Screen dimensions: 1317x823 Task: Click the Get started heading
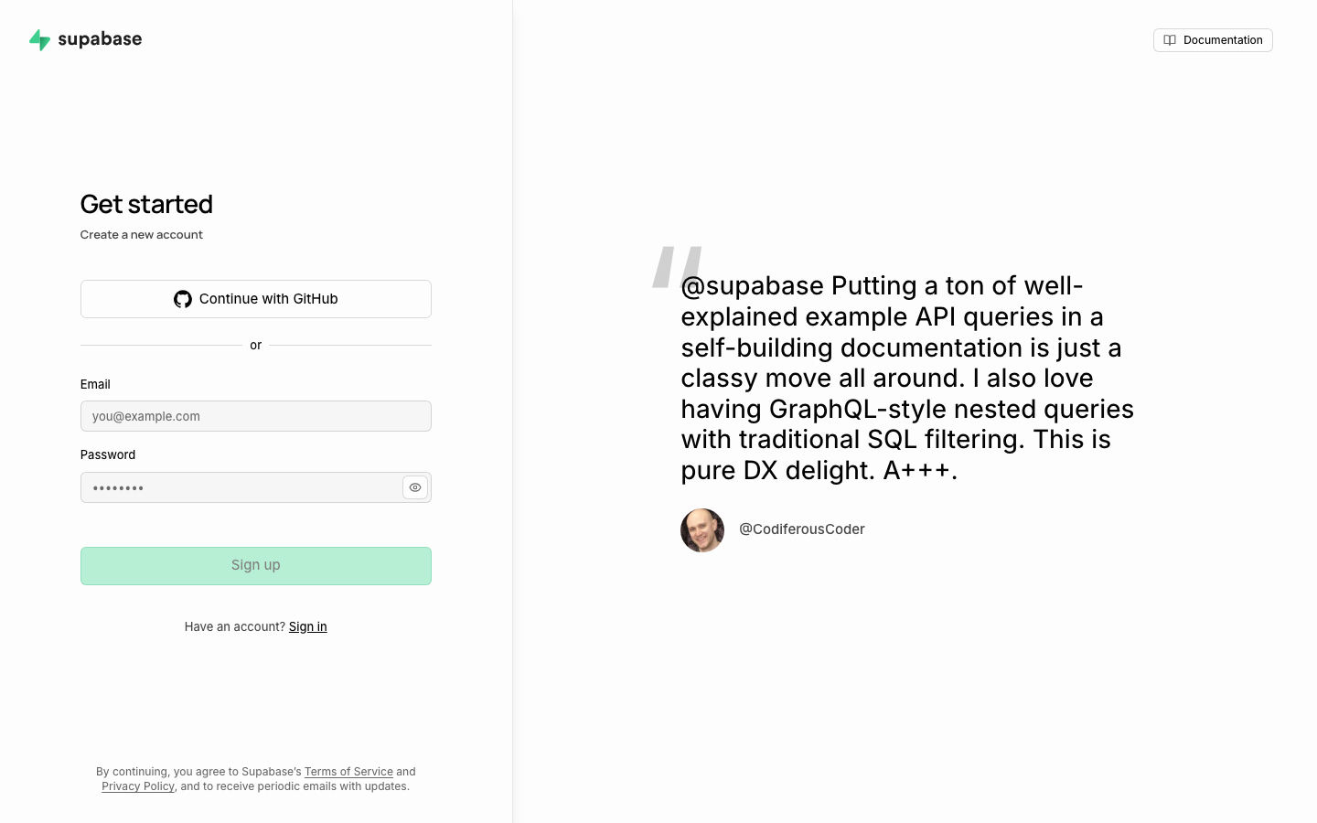pos(146,204)
